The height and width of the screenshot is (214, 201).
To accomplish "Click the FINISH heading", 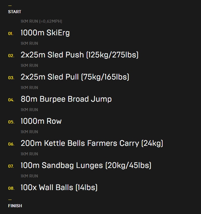I will [x=15, y=206].
